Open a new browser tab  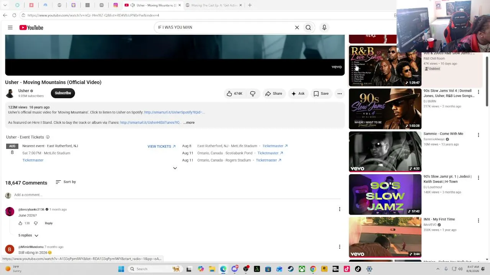pos(250,5)
